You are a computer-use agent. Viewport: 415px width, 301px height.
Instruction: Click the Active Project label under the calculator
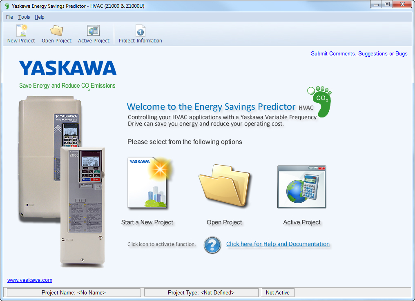pos(302,222)
